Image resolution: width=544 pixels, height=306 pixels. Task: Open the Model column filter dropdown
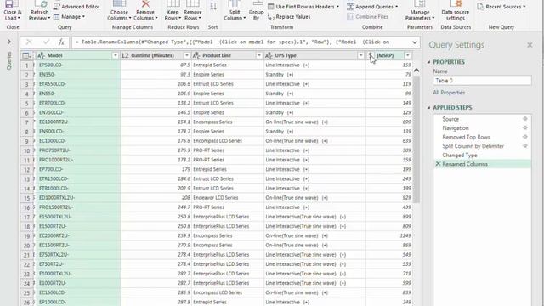coord(116,55)
